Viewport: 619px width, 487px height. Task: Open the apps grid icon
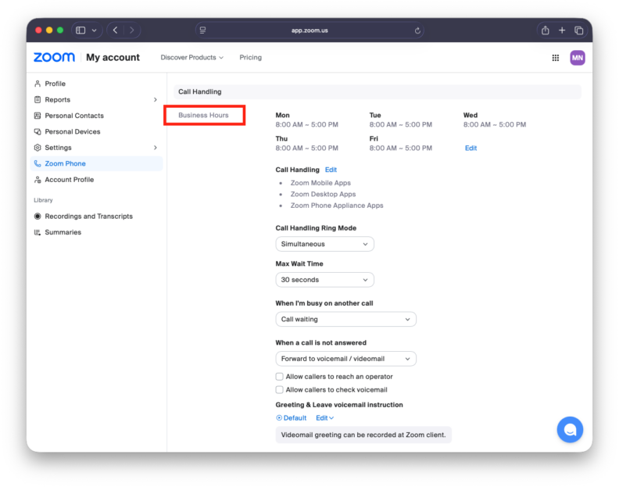tap(556, 58)
